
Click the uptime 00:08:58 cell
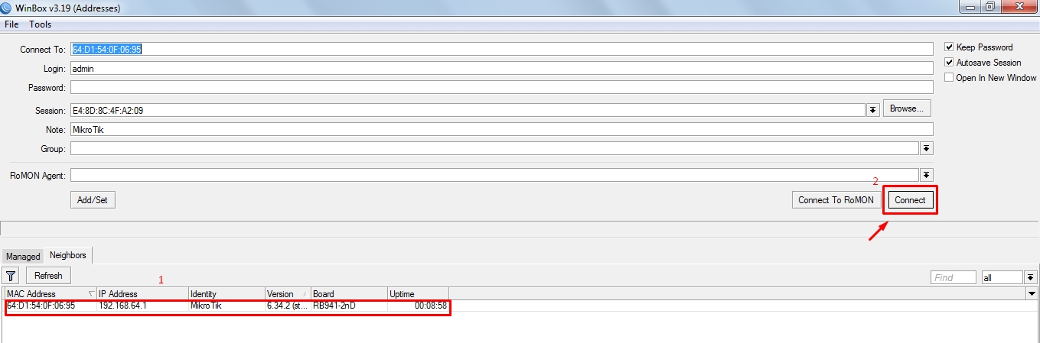click(431, 306)
